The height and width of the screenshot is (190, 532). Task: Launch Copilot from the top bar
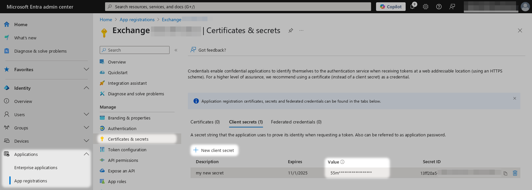click(391, 7)
